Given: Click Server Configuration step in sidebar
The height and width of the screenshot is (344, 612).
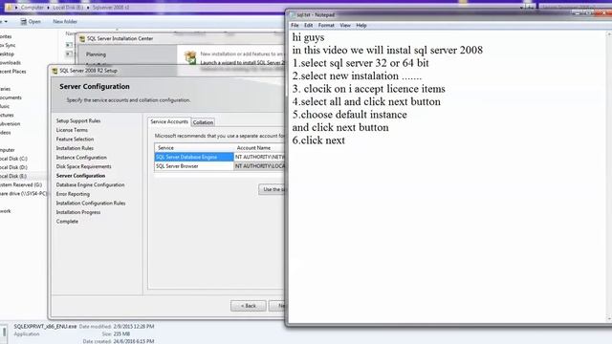Looking at the screenshot, I should click(x=80, y=176).
